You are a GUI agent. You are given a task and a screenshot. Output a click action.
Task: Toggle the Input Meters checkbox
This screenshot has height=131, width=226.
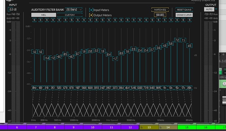click(x=91, y=10)
